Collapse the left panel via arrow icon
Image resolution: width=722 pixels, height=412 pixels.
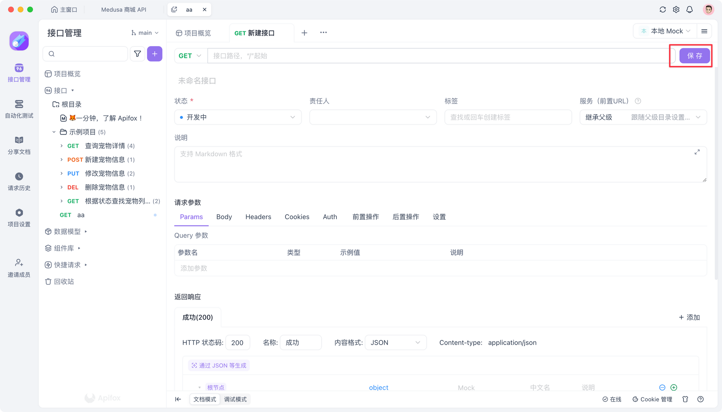(178, 399)
